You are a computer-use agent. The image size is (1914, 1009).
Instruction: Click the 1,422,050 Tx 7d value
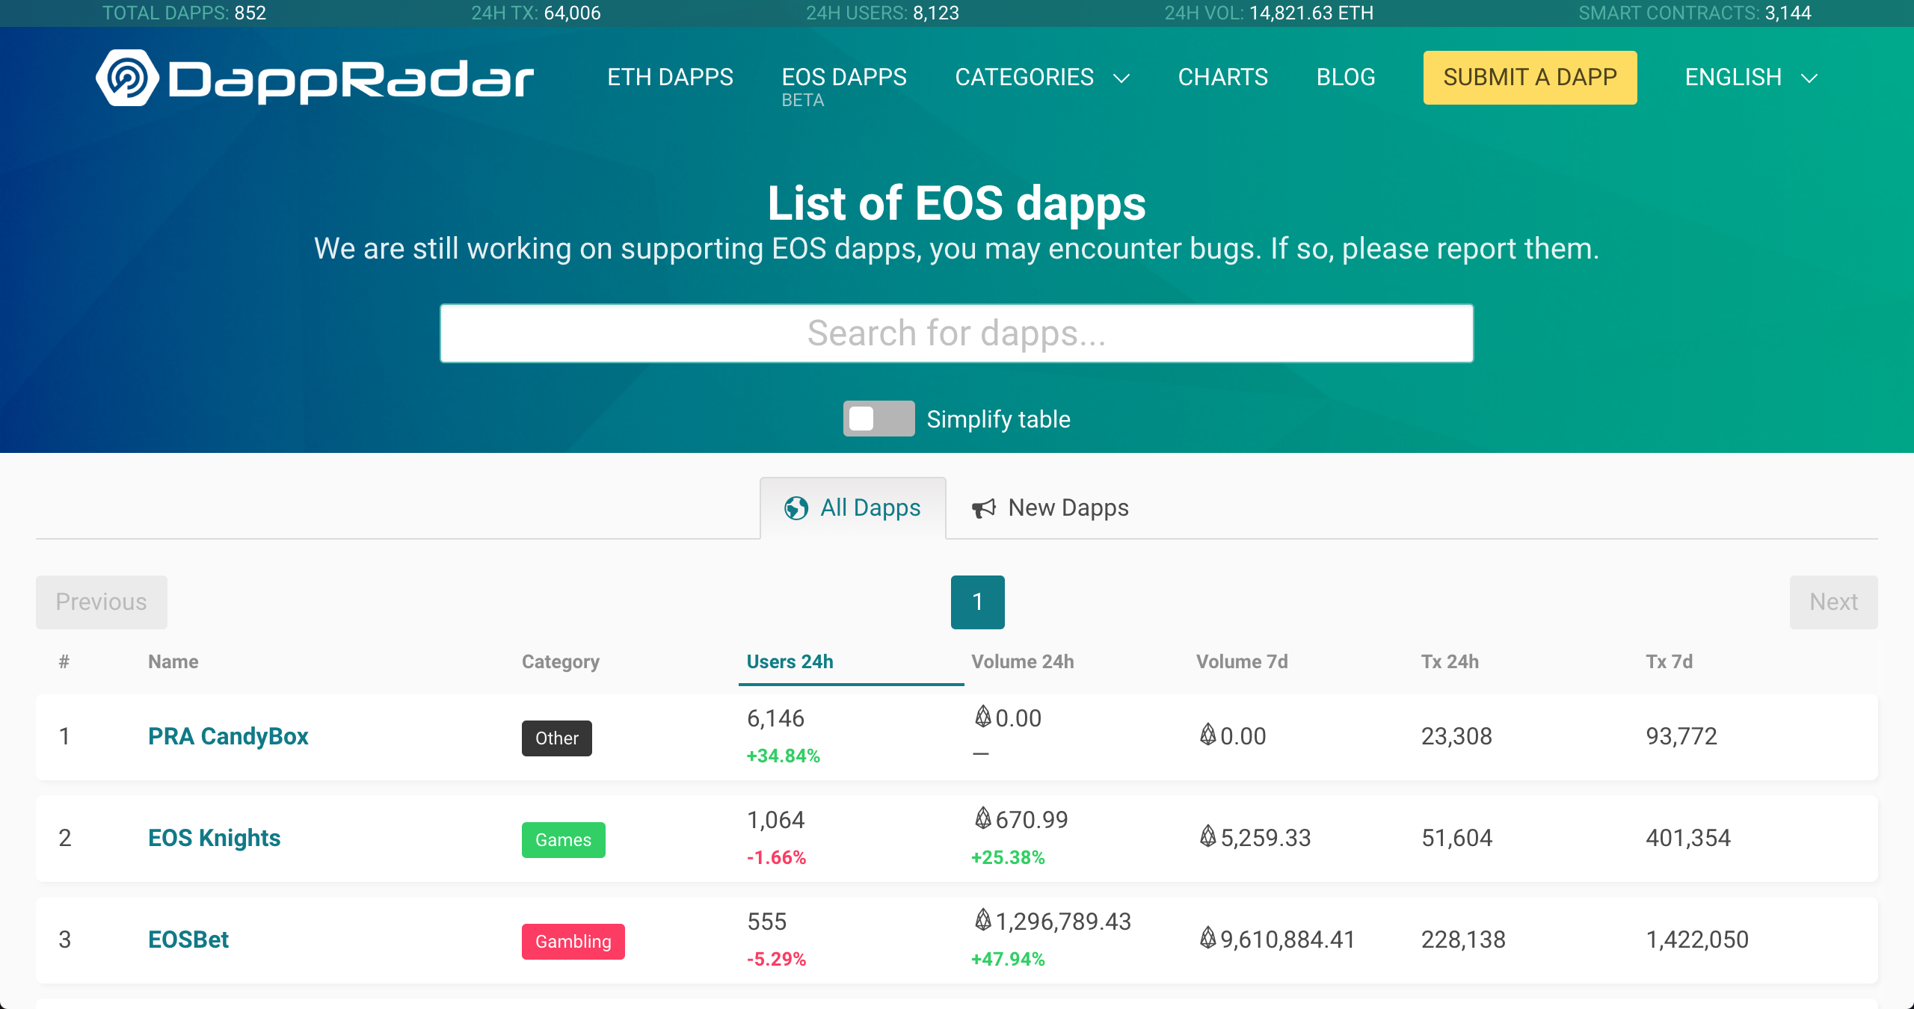1697,939
